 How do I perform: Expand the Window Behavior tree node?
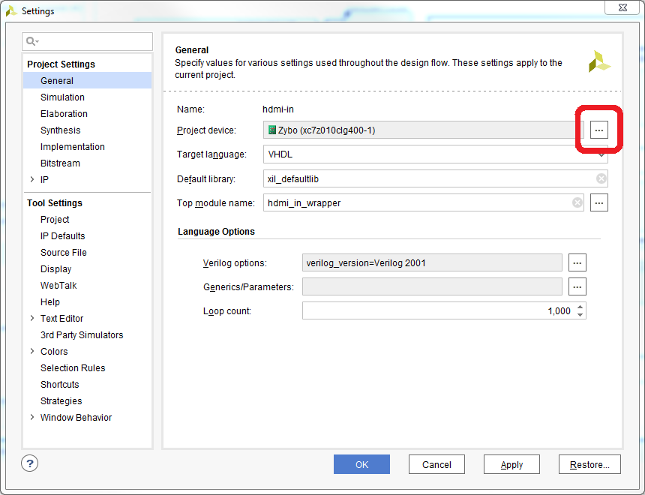click(32, 417)
